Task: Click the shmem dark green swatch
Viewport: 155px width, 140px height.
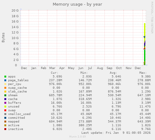Action: coord(5,95)
